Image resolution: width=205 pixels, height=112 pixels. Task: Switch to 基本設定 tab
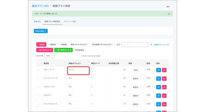[x=37, y=22]
